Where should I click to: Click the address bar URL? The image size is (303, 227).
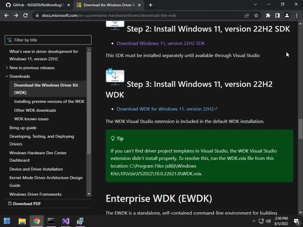(109, 15)
